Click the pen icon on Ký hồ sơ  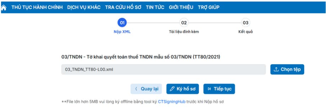pos(172,89)
